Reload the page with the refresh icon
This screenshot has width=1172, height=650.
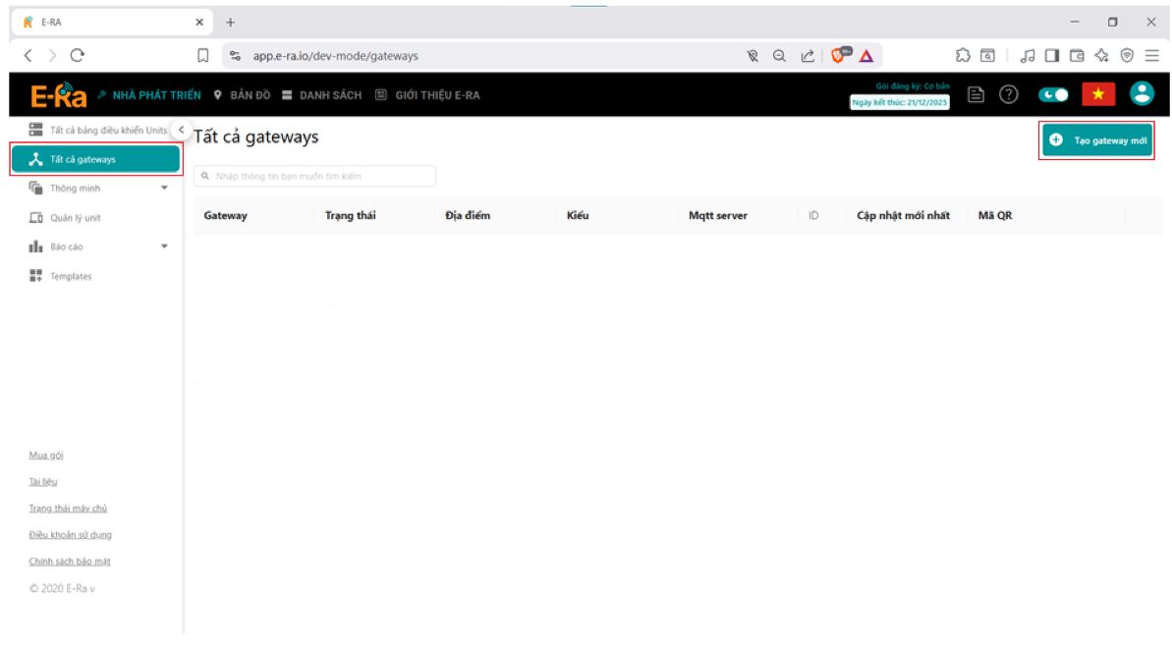78,56
